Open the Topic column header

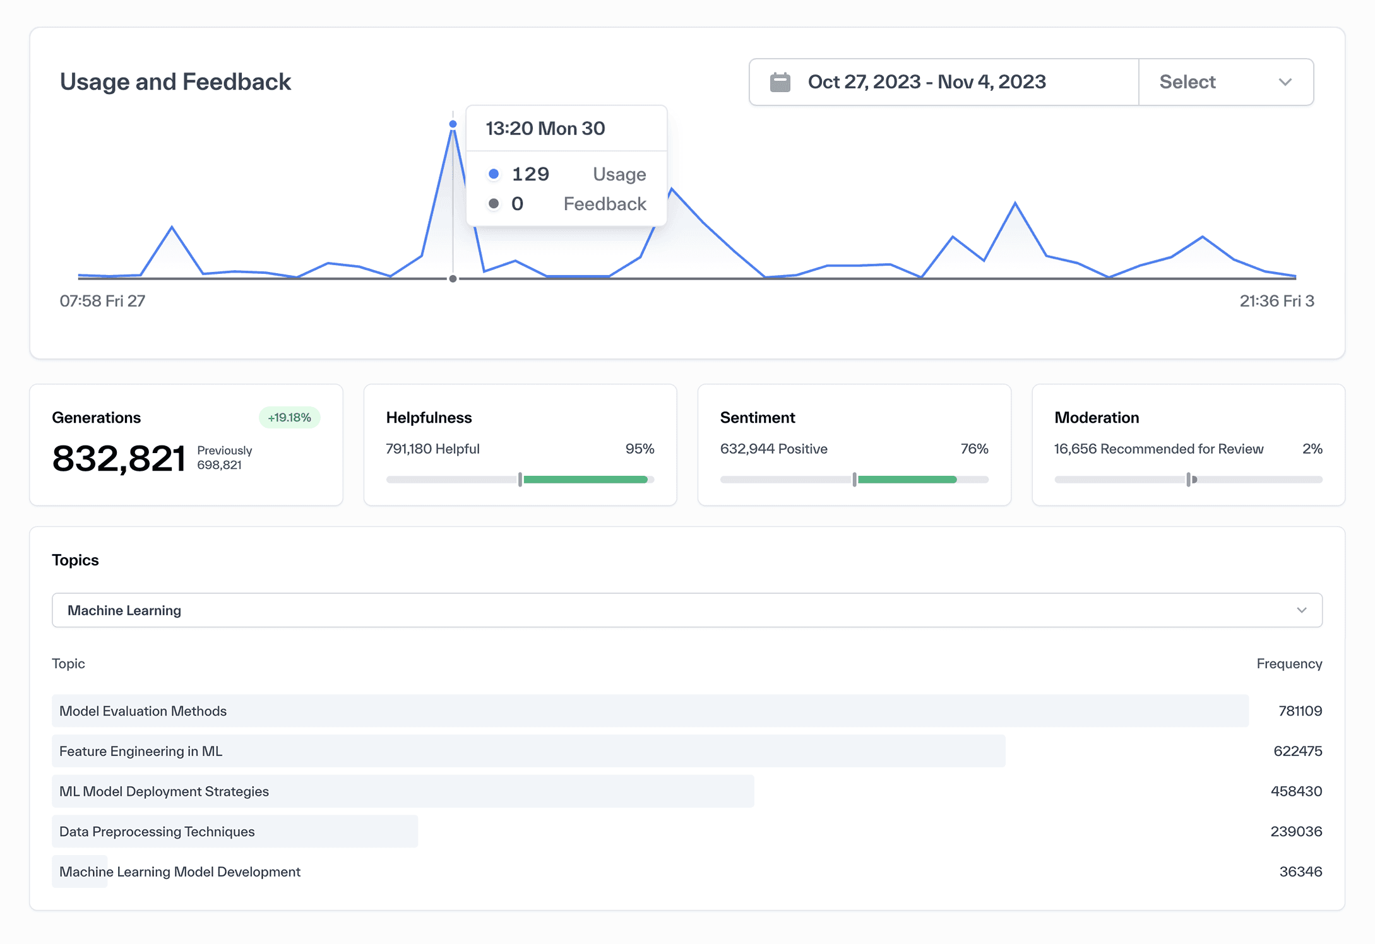[x=68, y=663]
